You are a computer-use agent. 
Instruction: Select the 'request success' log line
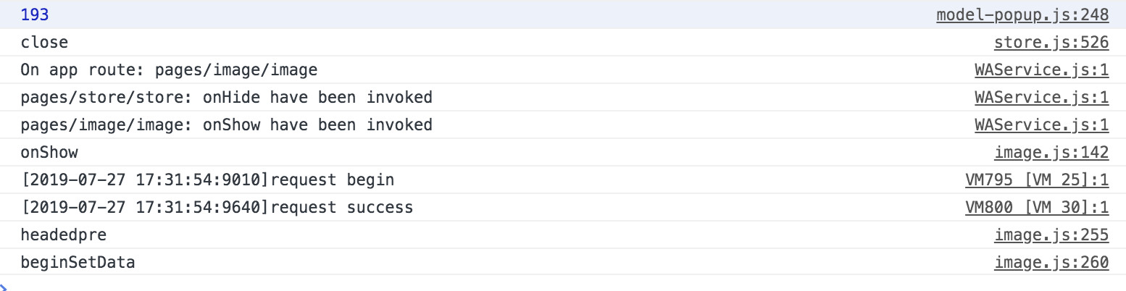tap(217, 208)
